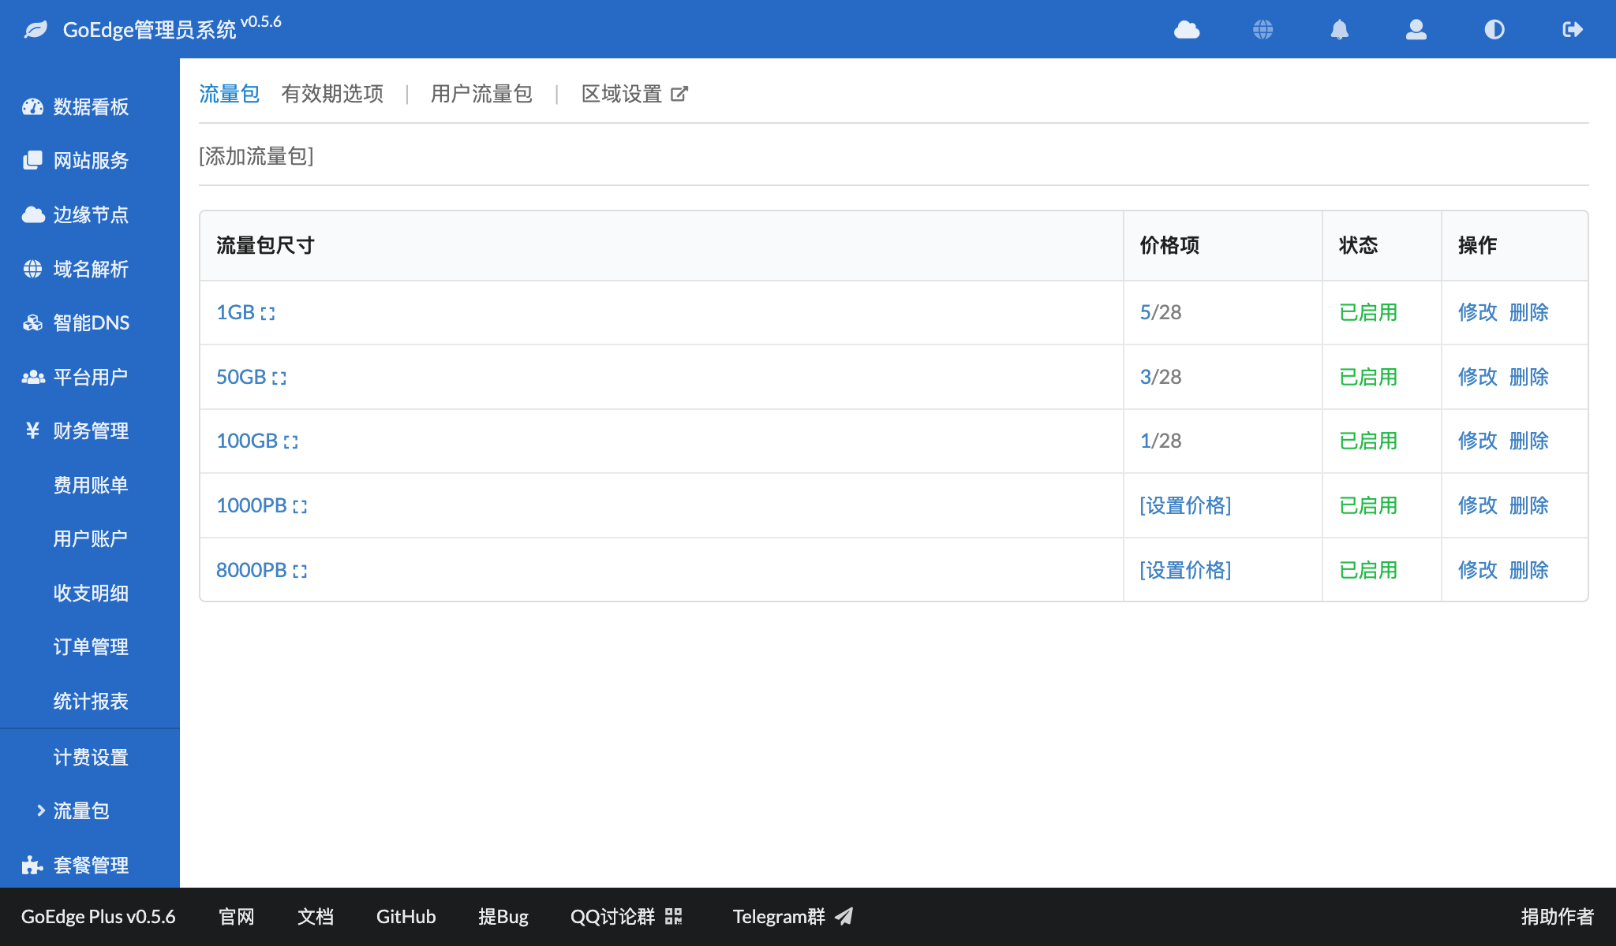Viewport: 1616px width, 946px height.
Task: Click 删除 in the 50GB row
Action: (1529, 378)
